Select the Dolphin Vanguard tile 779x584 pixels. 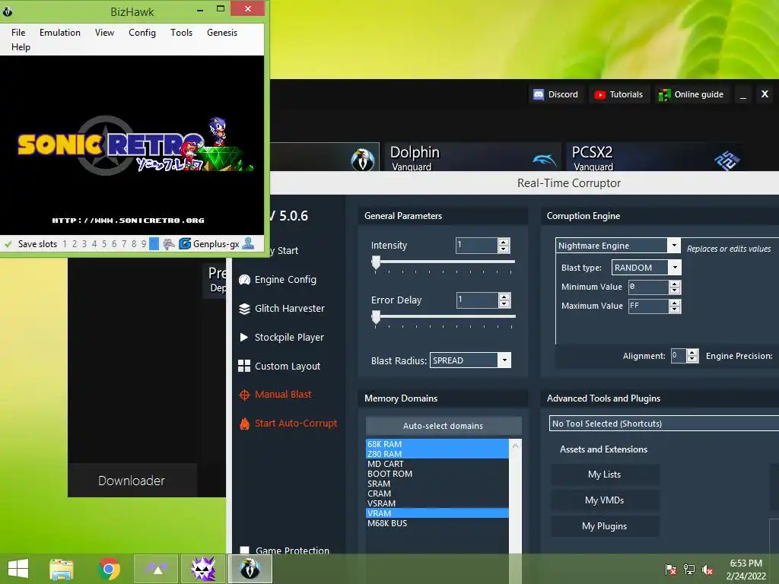472,157
